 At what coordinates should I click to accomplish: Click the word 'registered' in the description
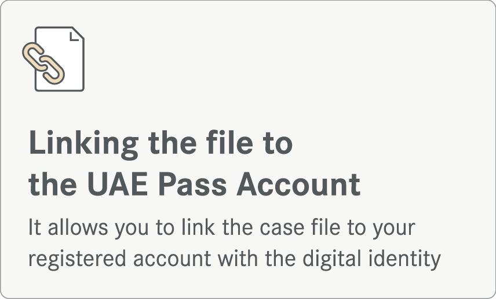coord(78,260)
